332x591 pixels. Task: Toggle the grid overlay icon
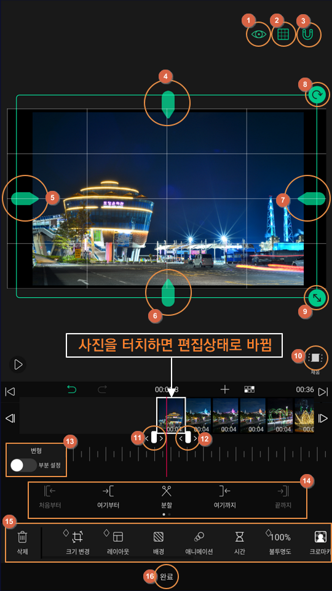(x=283, y=34)
